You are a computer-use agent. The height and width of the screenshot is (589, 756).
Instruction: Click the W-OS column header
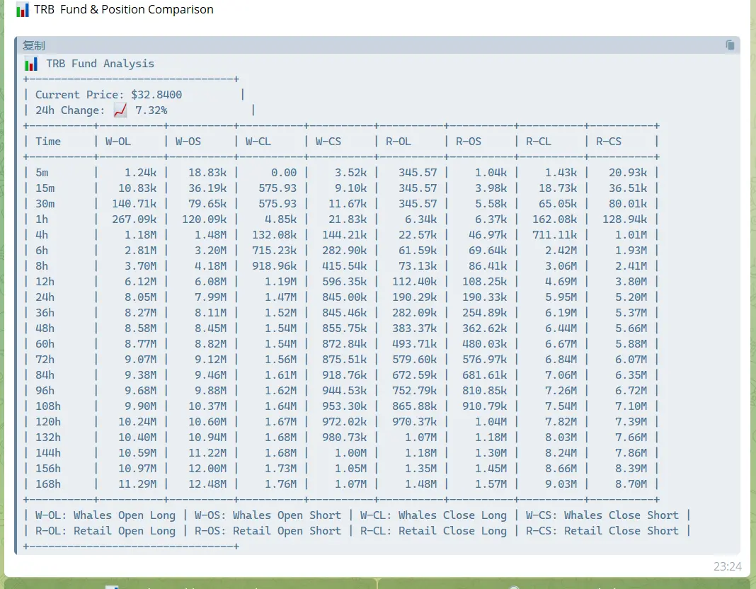[188, 142]
